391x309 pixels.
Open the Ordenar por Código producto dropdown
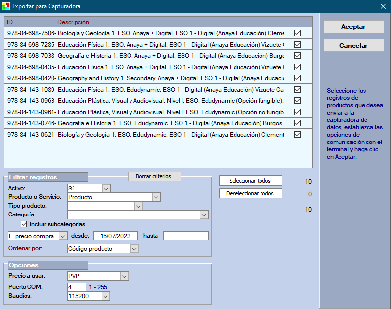(134, 249)
